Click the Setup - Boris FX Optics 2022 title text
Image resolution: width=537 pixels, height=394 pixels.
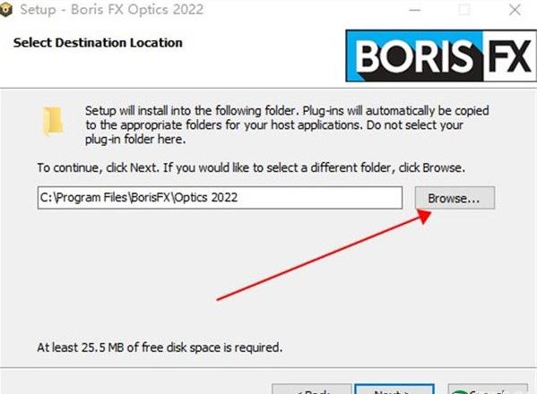coord(112,10)
